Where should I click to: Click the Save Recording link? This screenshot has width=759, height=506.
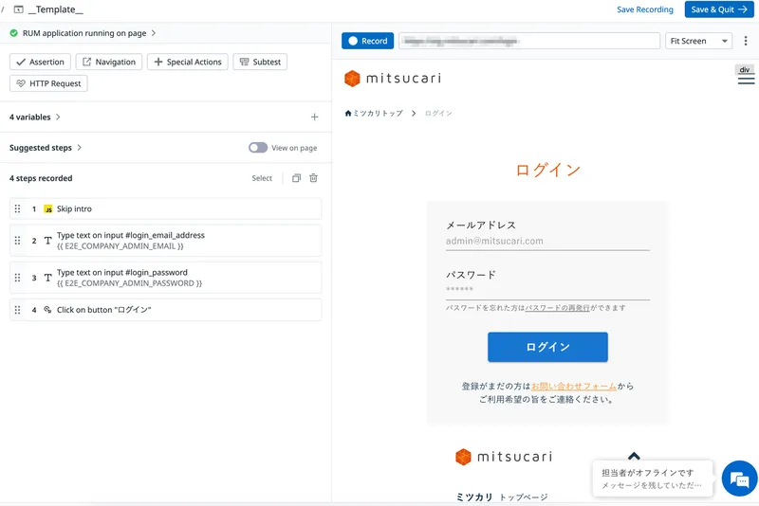click(x=644, y=9)
